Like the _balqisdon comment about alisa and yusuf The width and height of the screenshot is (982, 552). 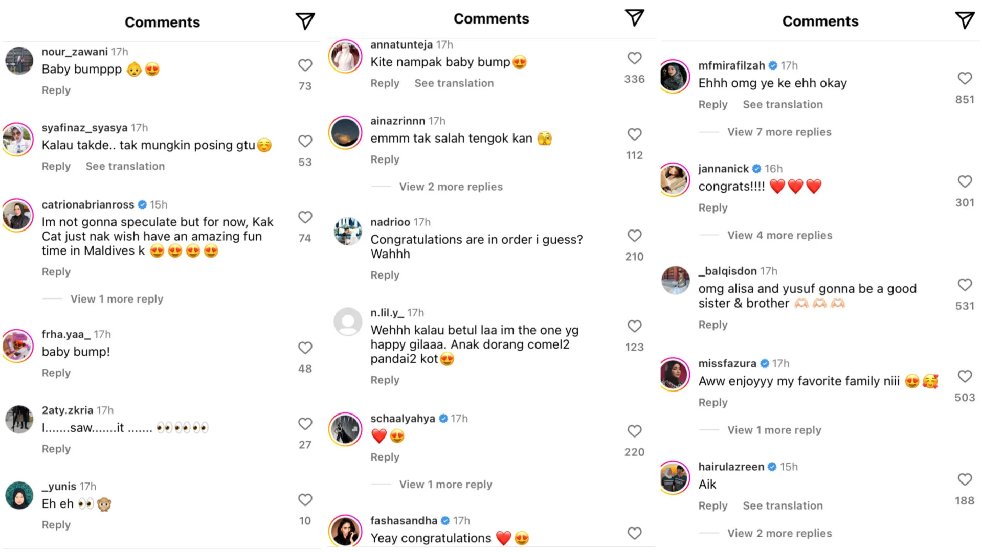point(965,285)
